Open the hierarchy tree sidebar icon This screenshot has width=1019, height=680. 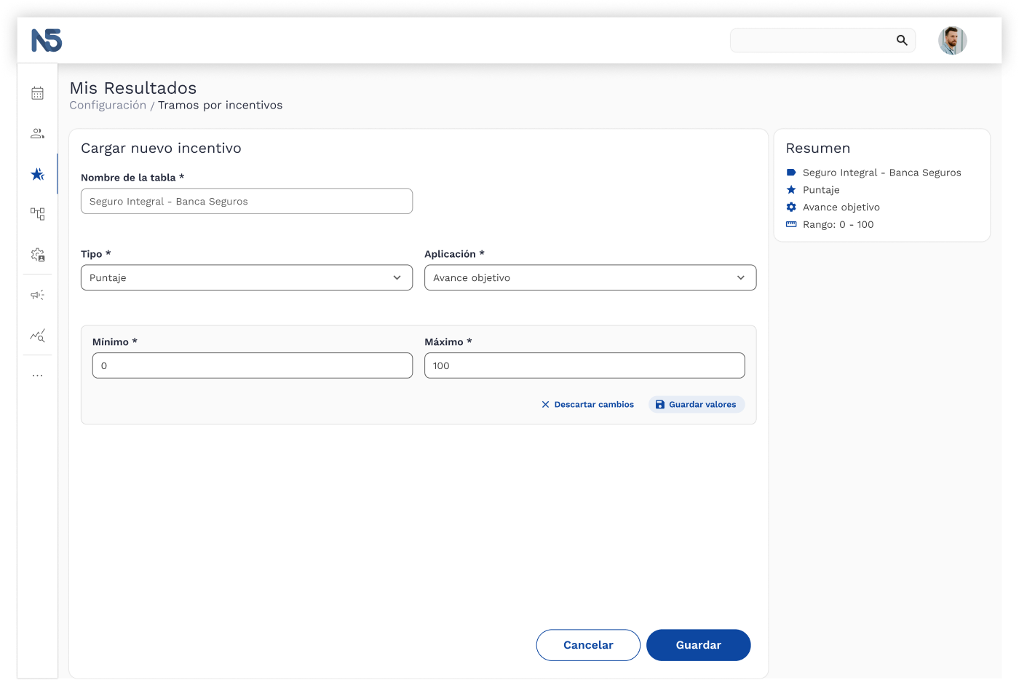coord(38,214)
